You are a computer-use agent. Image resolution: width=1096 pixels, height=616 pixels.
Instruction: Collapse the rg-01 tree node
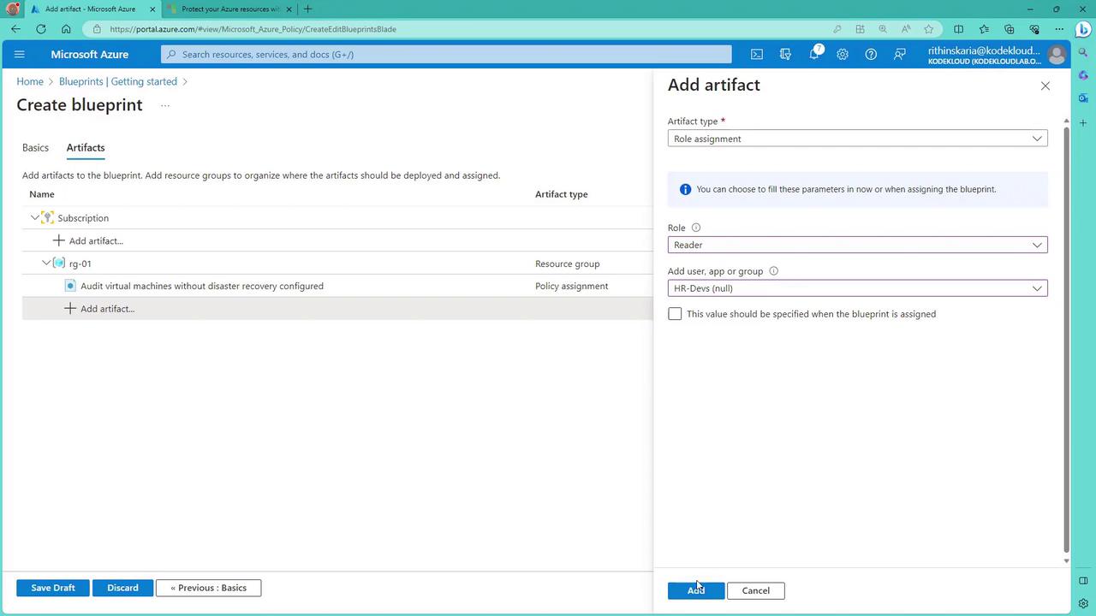point(46,263)
